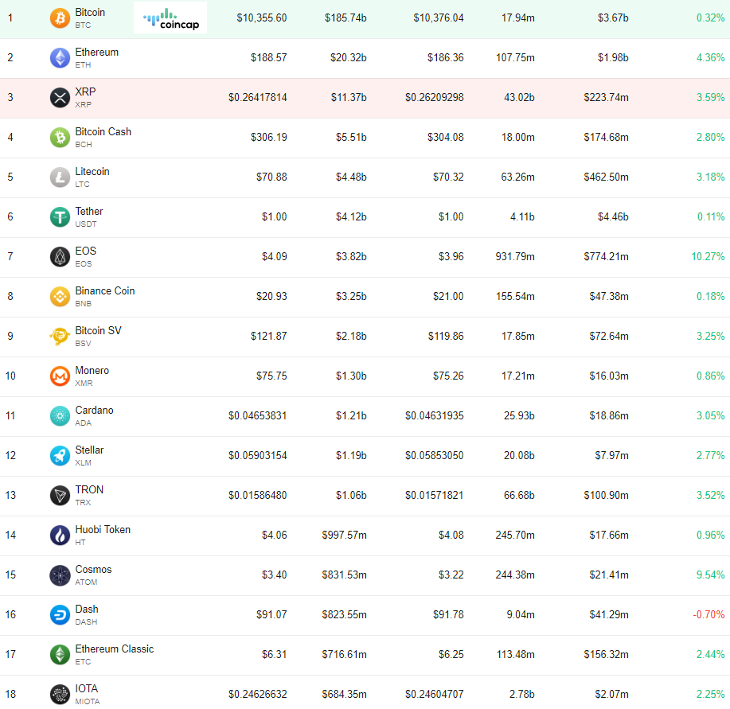Click the IOTA dotted logo icon
730x709 pixels.
tap(60, 695)
